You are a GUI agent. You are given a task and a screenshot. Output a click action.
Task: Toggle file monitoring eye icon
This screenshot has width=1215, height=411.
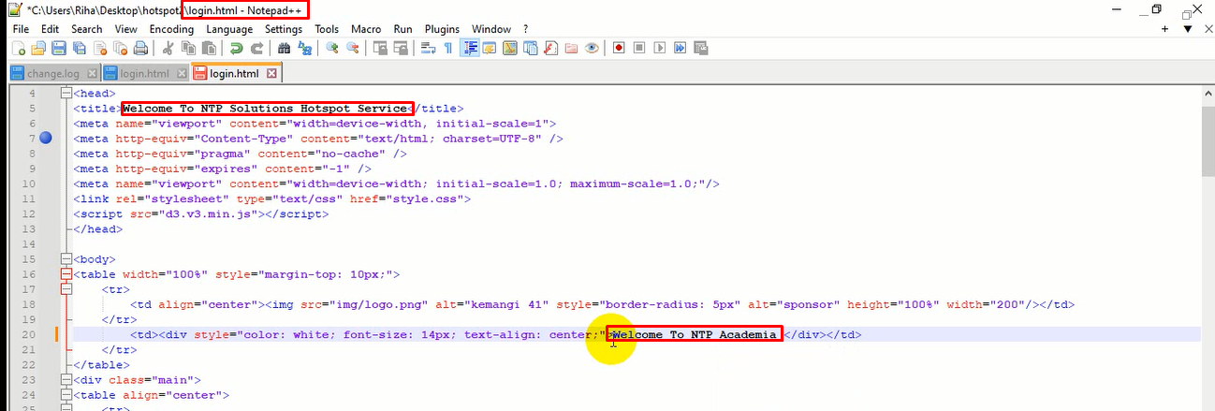tap(592, 47)
